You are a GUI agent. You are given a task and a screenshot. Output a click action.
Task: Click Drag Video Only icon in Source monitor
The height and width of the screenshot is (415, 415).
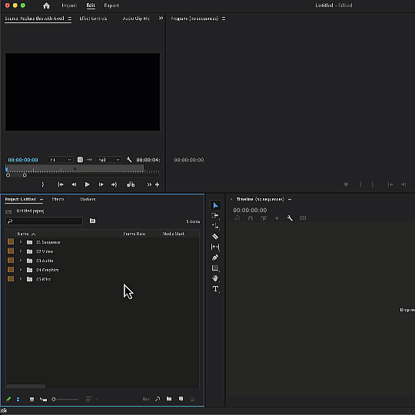click(x=80, y=160)
